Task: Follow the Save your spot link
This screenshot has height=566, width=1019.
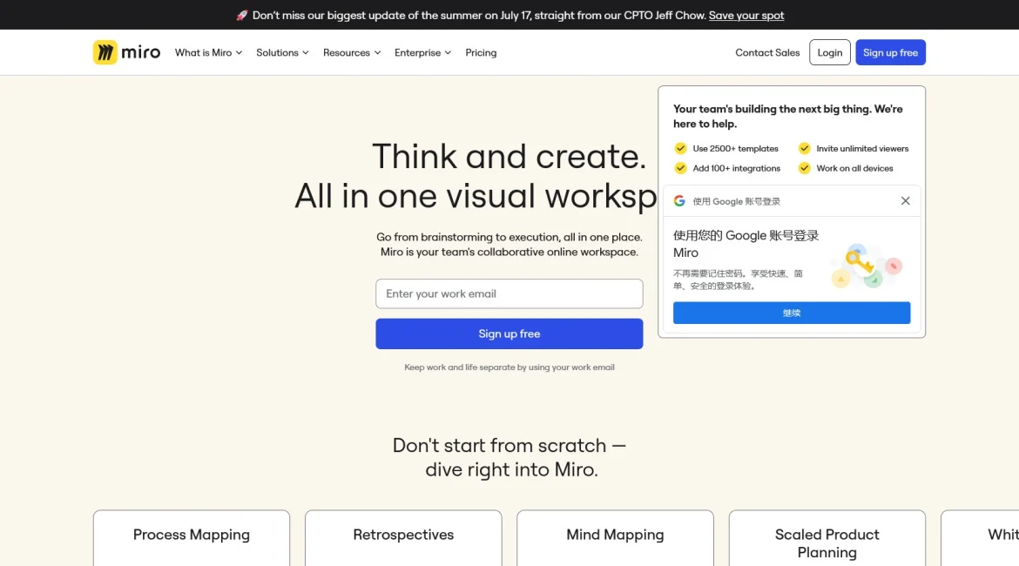Action: [x=746, y=15]
